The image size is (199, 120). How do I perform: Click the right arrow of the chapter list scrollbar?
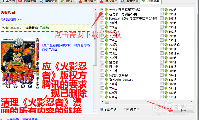(x=191, y=101)
